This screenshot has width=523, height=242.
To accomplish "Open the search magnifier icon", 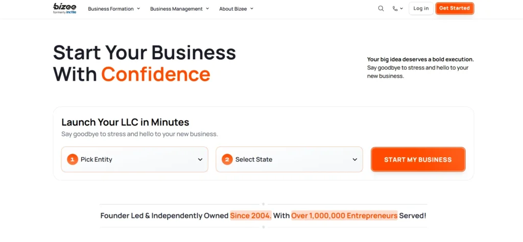I will (381, 9).
